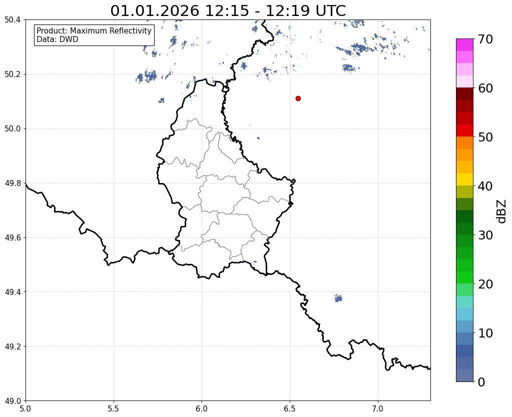Click the olive-yellow colorbar segment below 40

[464, 192]
